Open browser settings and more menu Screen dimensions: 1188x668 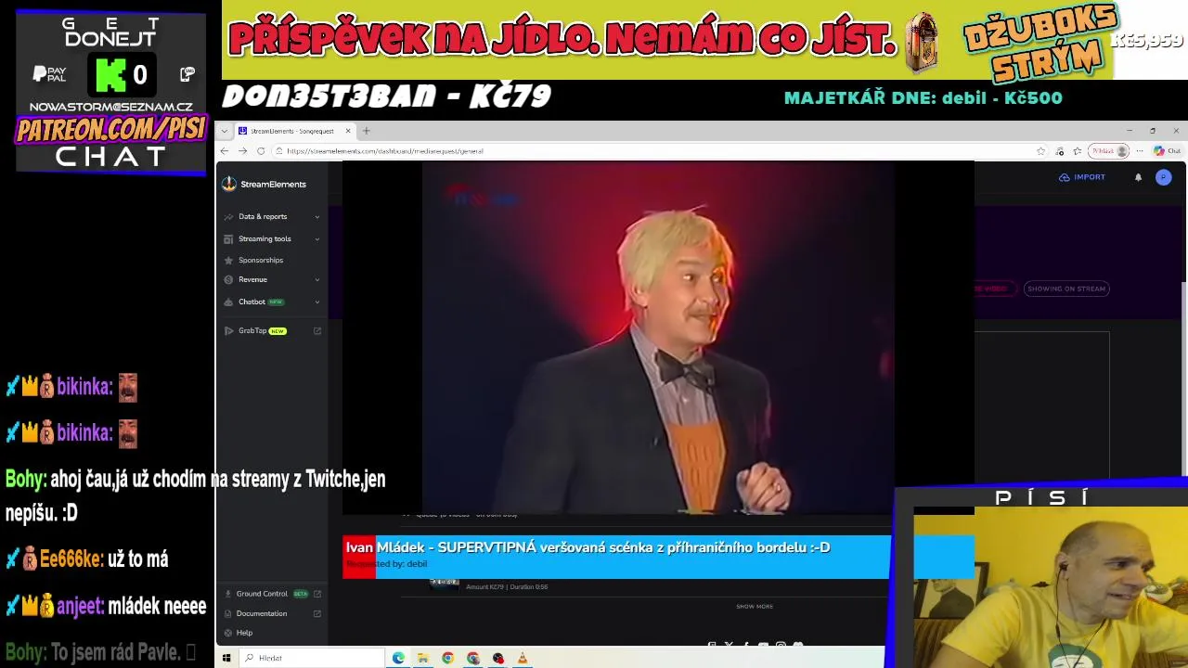click(x=1140, y=151)
